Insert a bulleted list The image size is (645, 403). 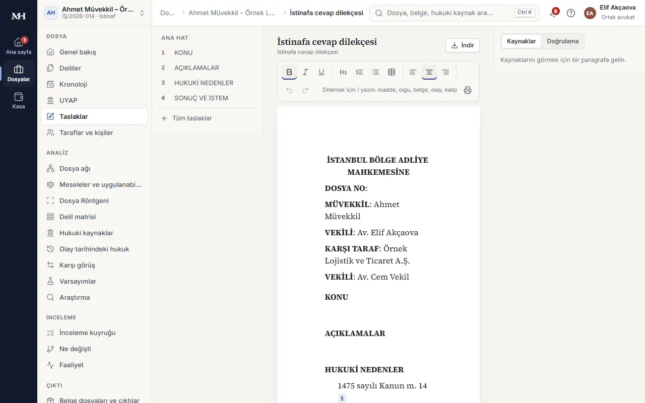pos(375,72)
